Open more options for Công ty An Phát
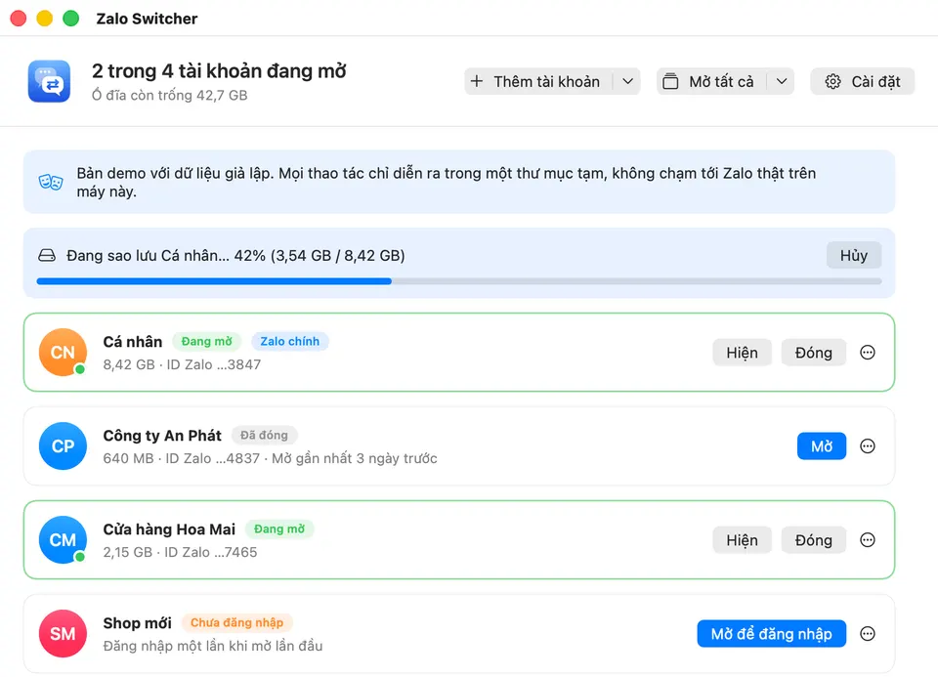938x677 pixels. (x=868, y=446)
